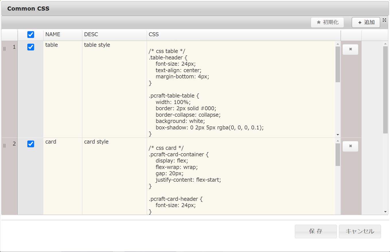Edit the description 'table style'
This screenshot has height=252, width=390.
click(x=114, y=89)
